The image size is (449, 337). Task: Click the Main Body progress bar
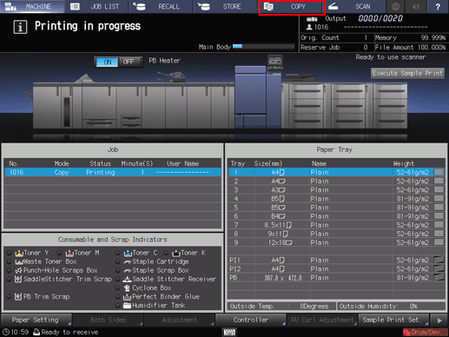pyautogui.click(x=263, y=47)
